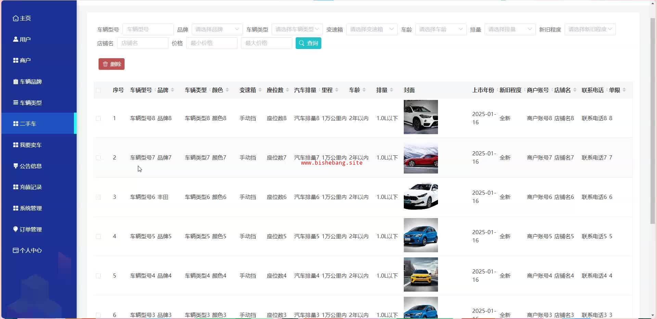
Task: Open the 品牌 brand dropdown filter
Action: pos(217,29)
